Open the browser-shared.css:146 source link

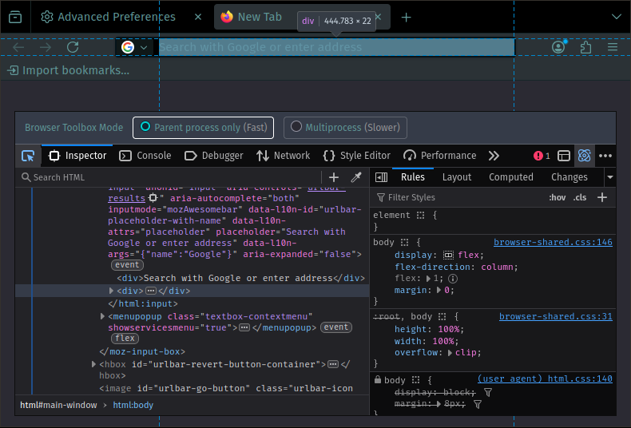coord(553,242)
